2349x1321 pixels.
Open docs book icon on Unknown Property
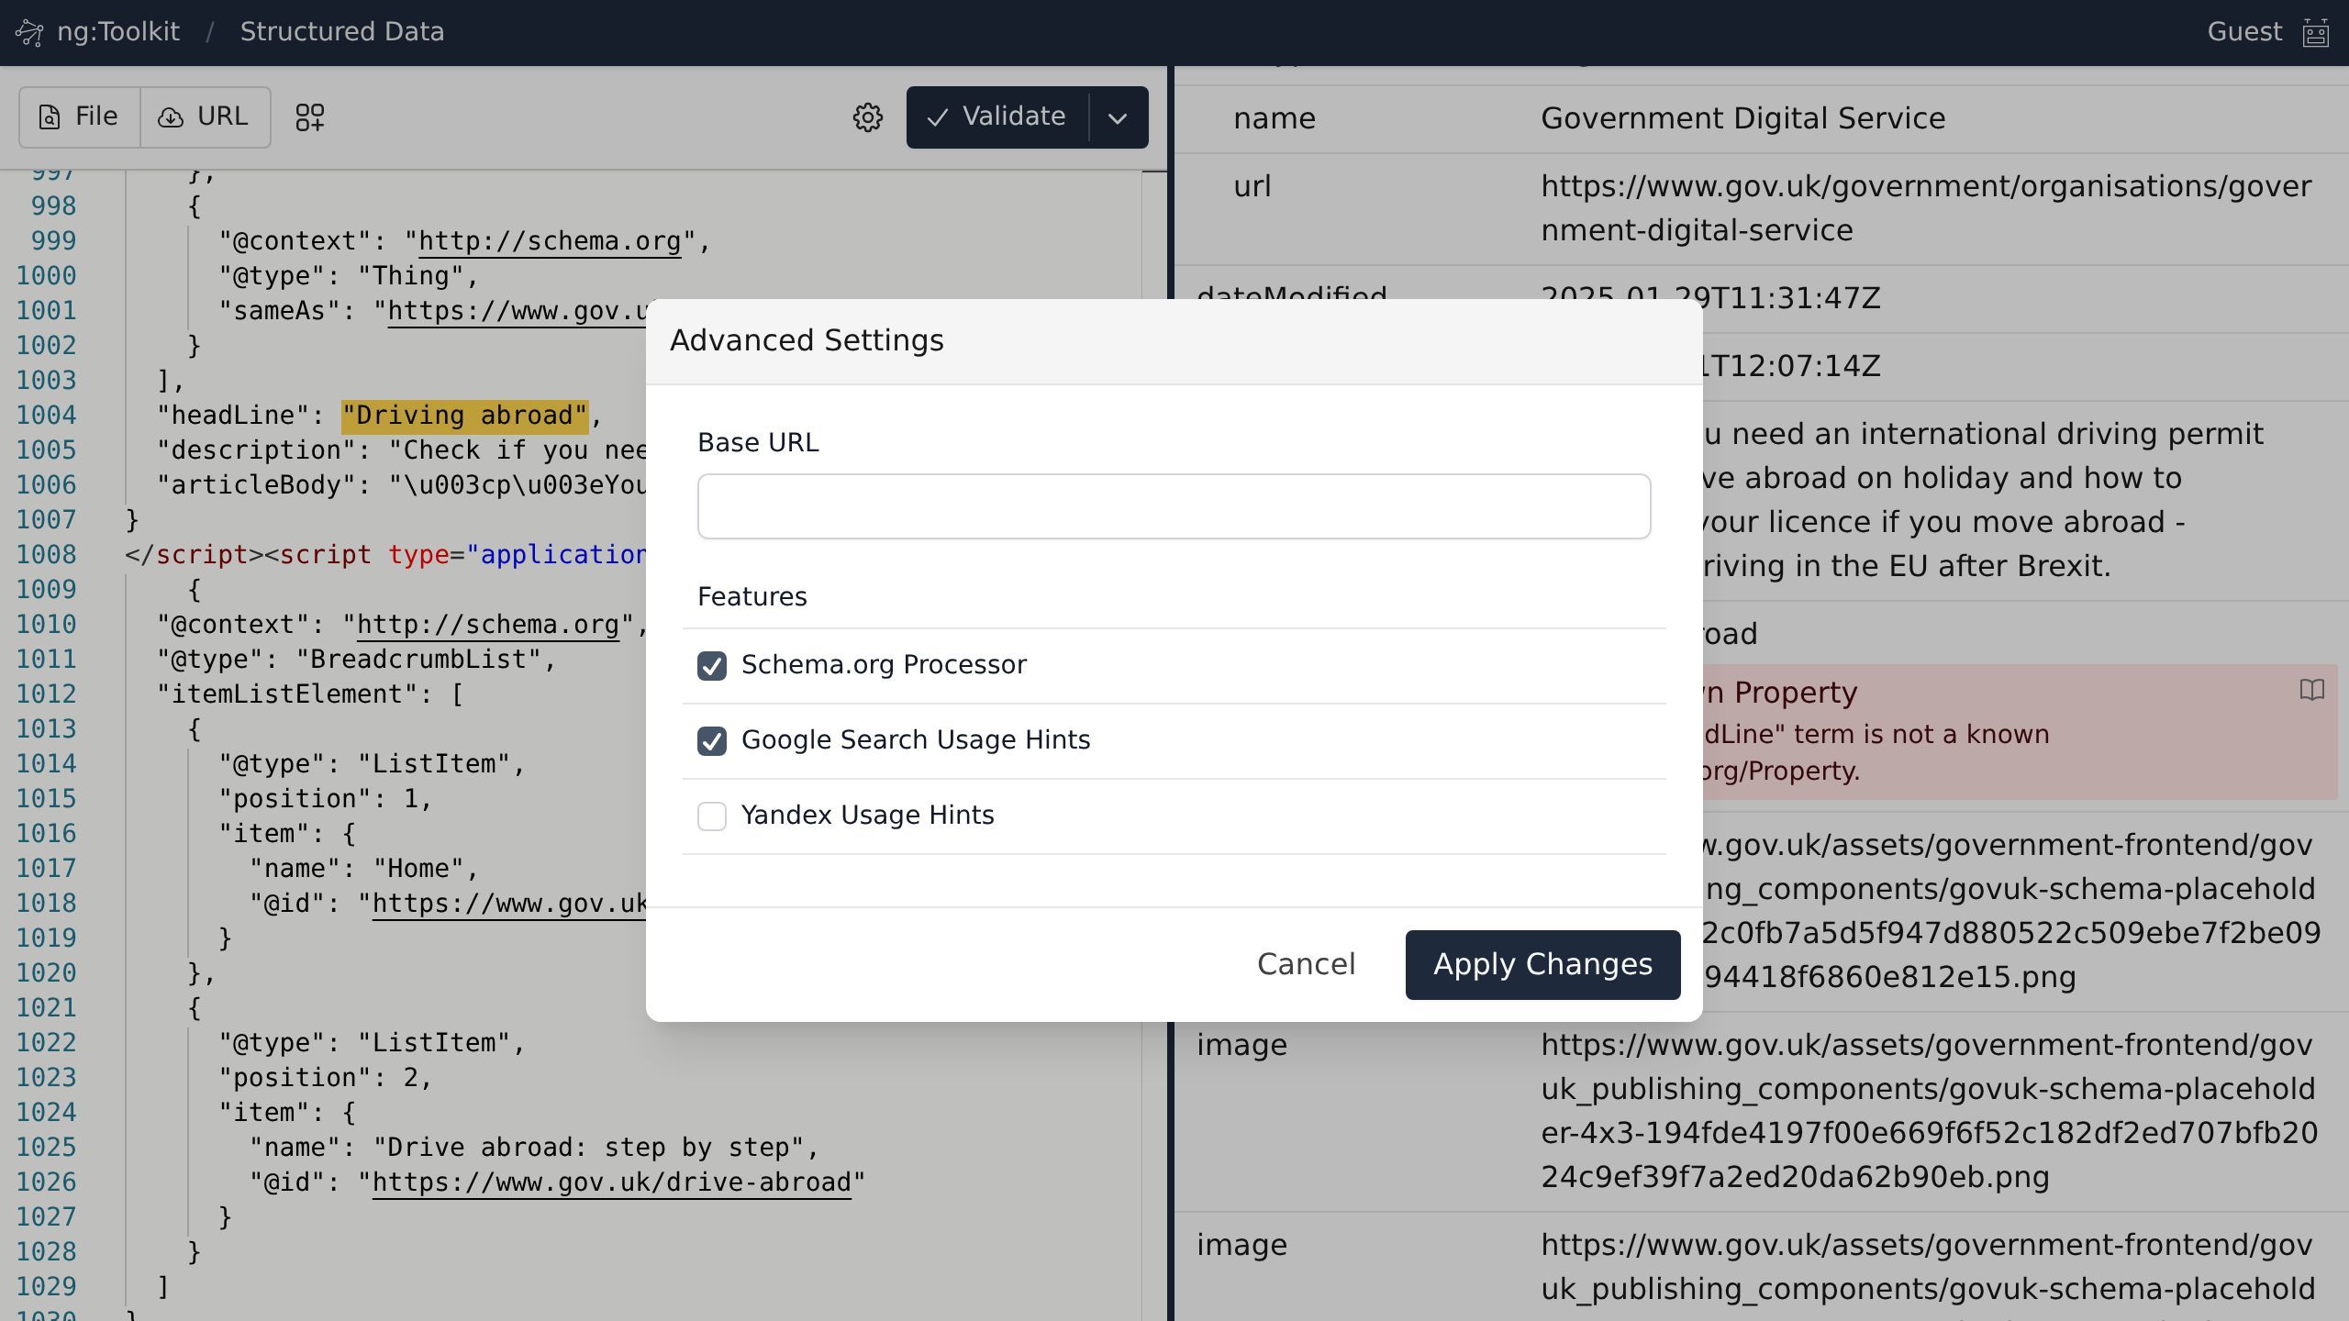(x=2311, y=690)
